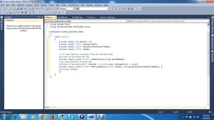Open the active files list dropdown arrow

(x=208, y=17)
